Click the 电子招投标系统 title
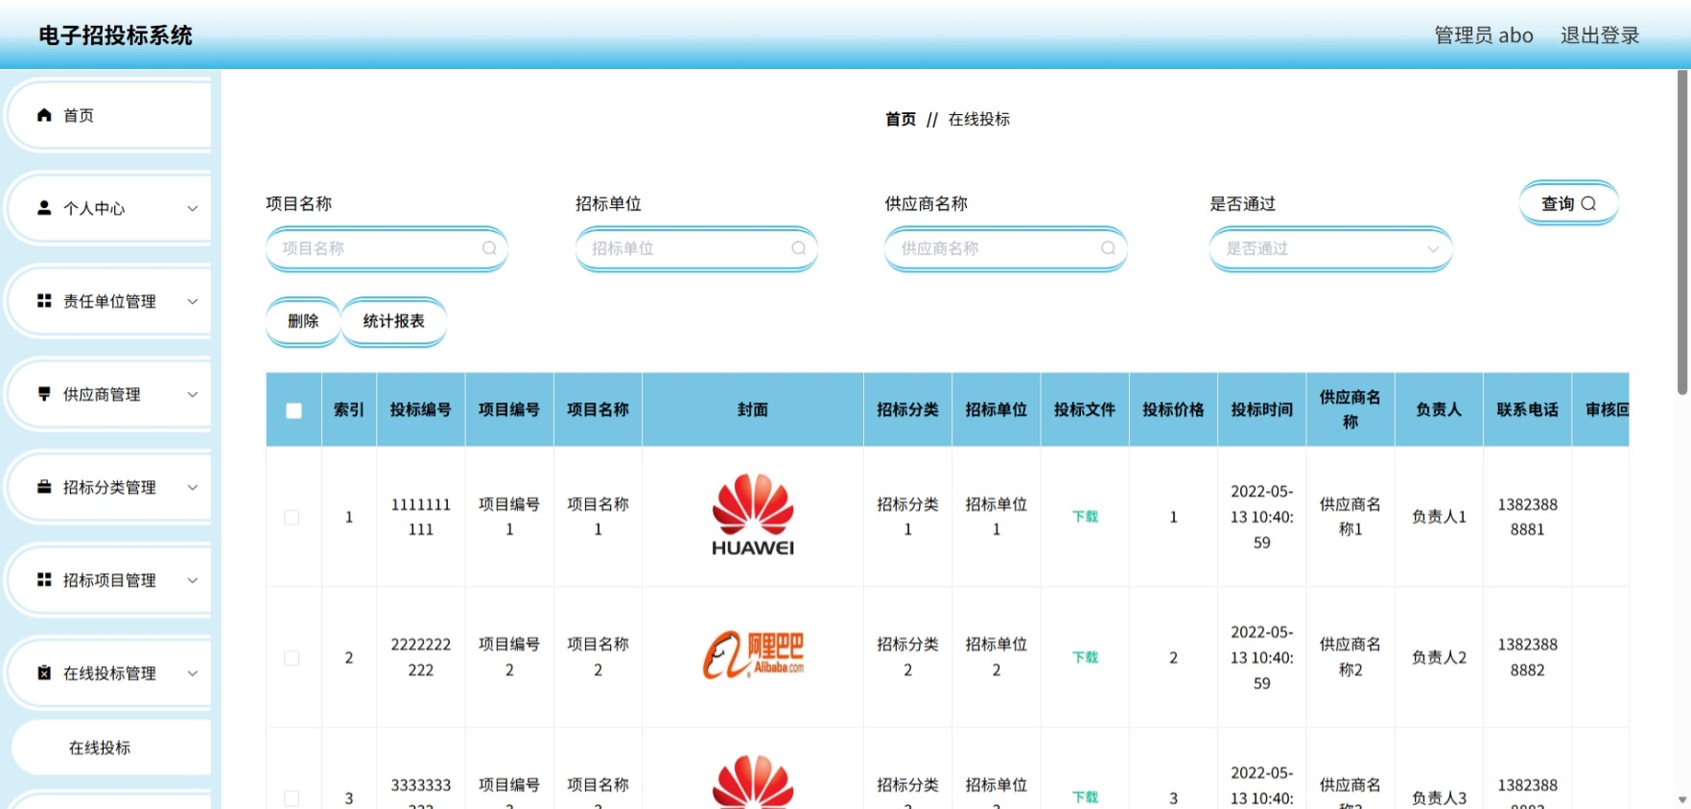Image resolution: width=1691 pixels, height=809 pixels. point(115,35)
